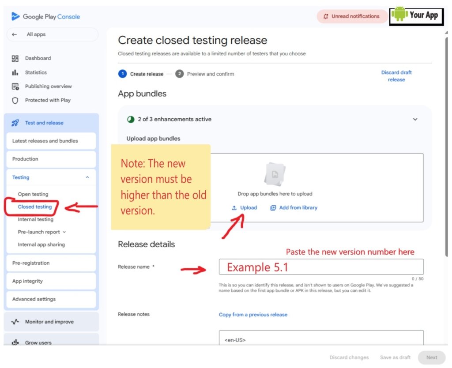This screenshot has width=452, height=368.
Task: Open Grow users section
Action: [x=51, y=340]
